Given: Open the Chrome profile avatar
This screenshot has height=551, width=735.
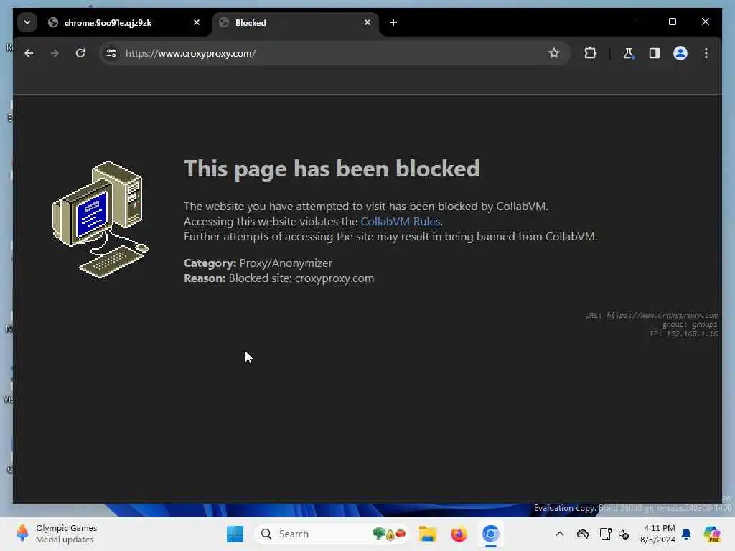Looking at the screenshot, I should (680, 53).
